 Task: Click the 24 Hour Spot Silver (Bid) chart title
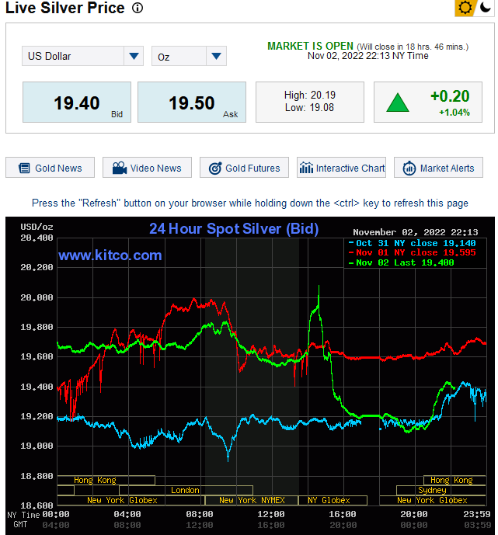pyautogui.click(x=234, y=228)
